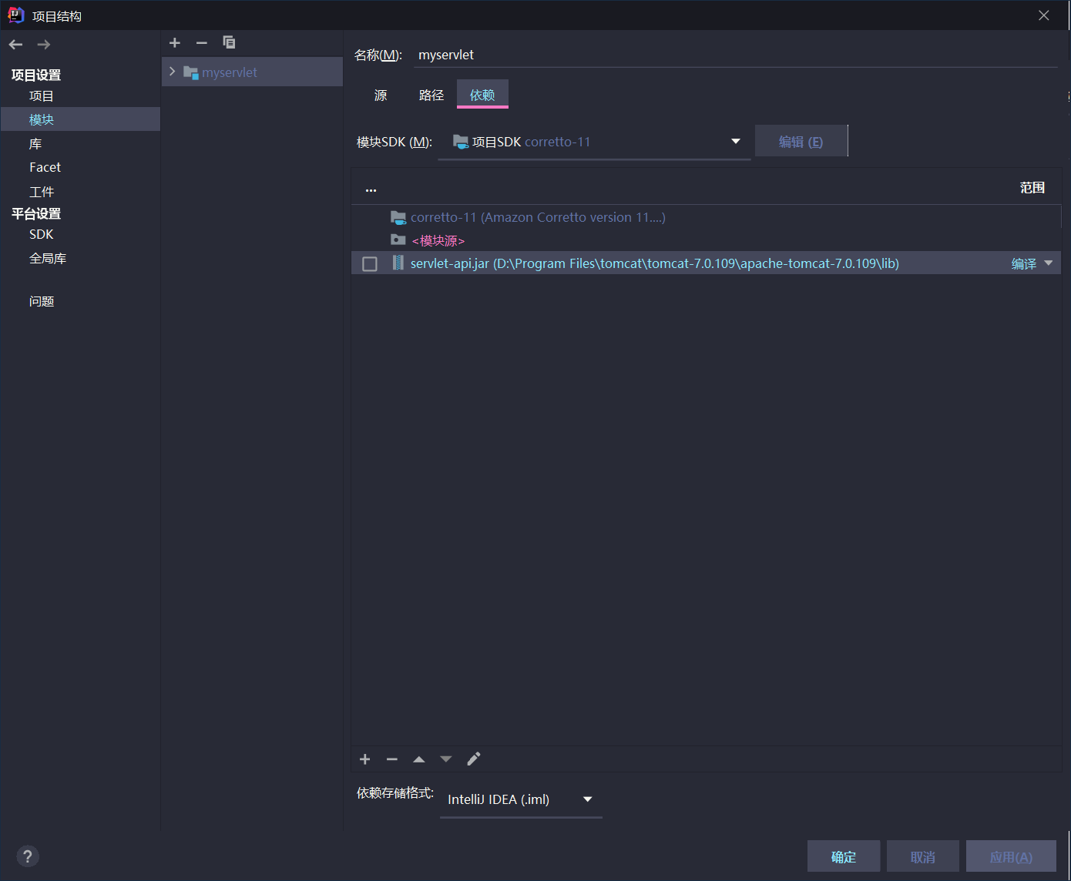This screenshot has height=881, width=1071.
Task: Move the dependency up with the up arrow
Action: (x=419, y=759)
